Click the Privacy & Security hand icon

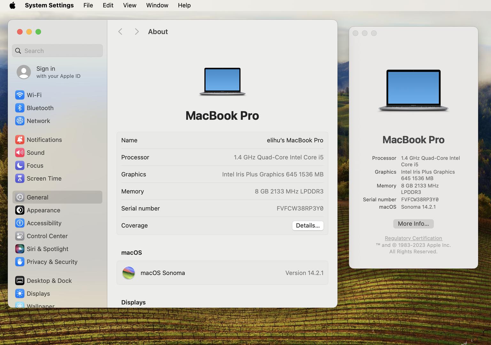tap(19, 262)
